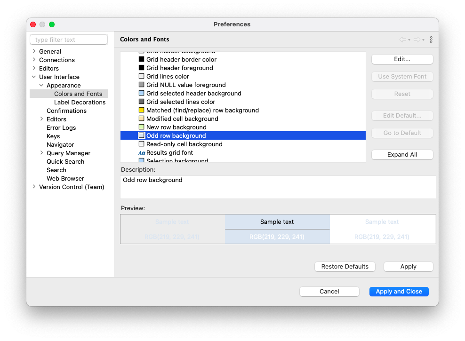Image resolution: width=465 pixels, height=341 pixels.
Task: Open the Label Decorations page
Action: click(x=80, y=102)
